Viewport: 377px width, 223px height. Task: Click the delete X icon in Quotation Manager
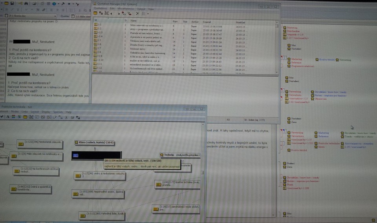(137, 14)
